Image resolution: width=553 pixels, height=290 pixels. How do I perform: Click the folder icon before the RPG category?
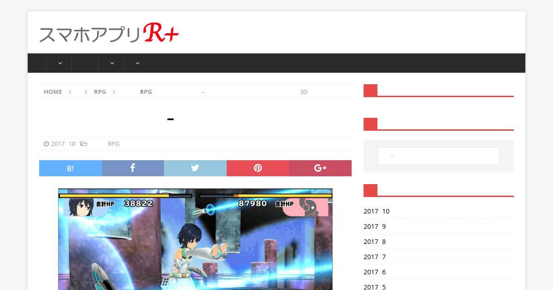(84, 144)
